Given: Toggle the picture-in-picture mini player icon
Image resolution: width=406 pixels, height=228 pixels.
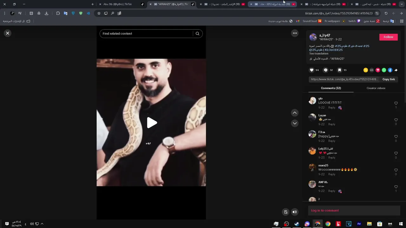Looking at the screenshot, I should coord(286,212).
